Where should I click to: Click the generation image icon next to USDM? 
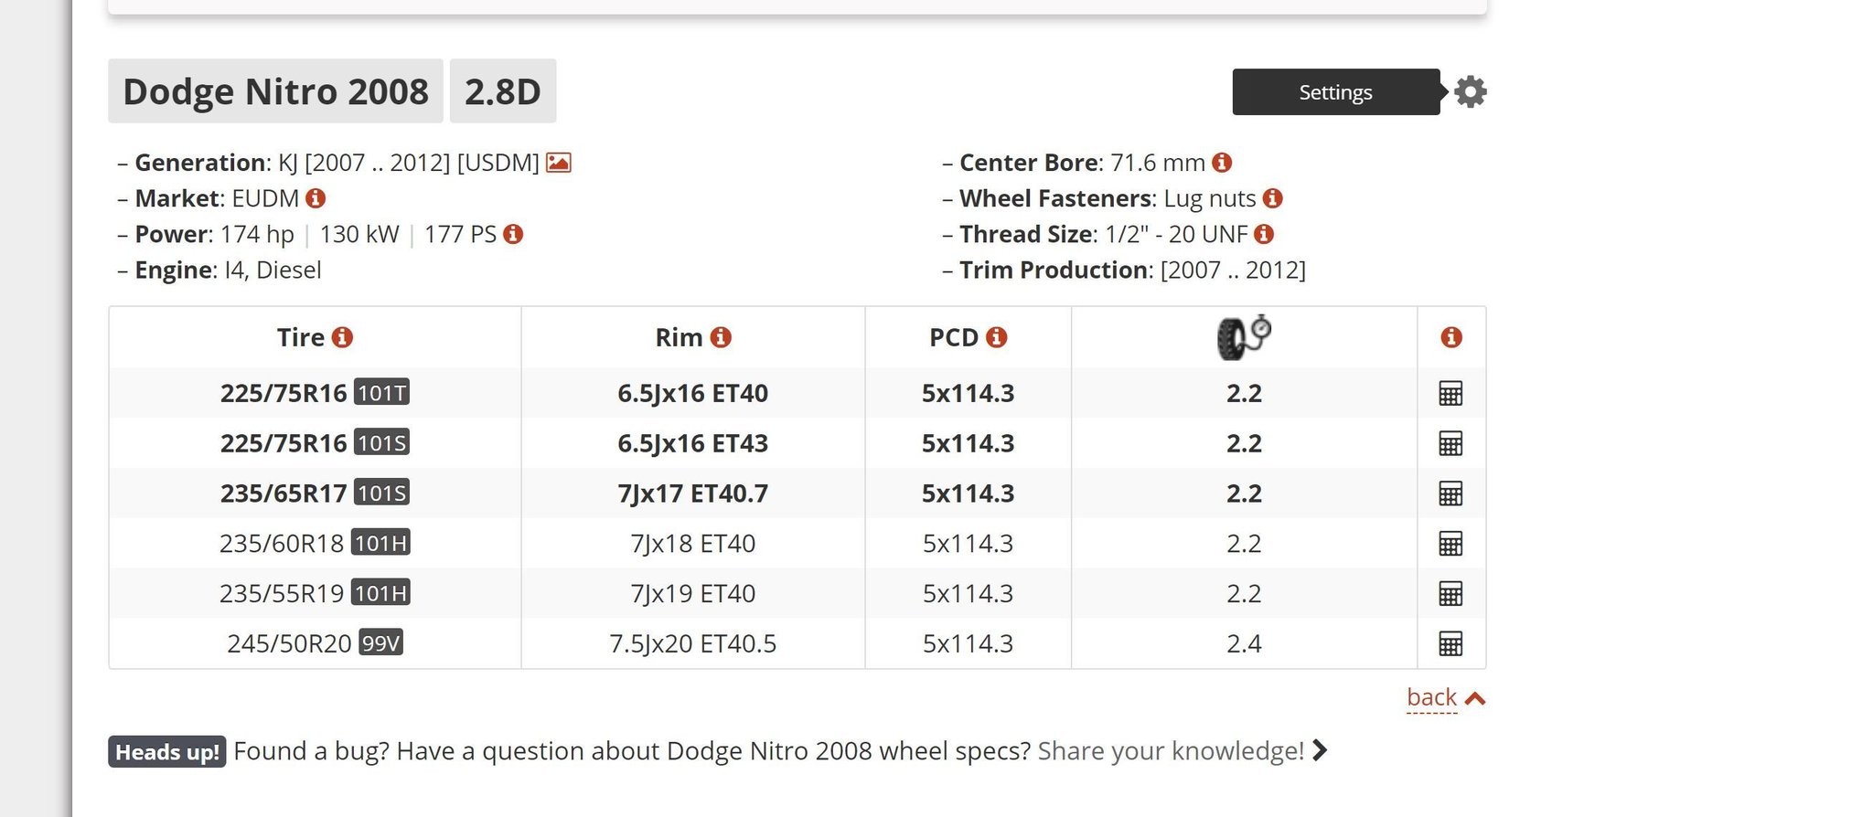click(558, 163)
